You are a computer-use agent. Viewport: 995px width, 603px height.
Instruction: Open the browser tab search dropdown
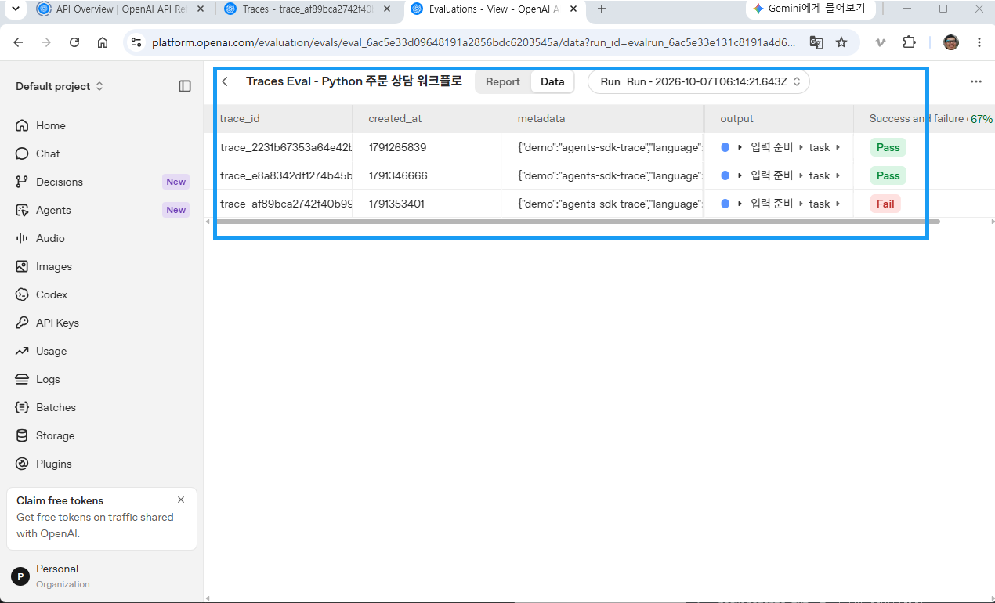pyautogui.click(x=15, y=9)
